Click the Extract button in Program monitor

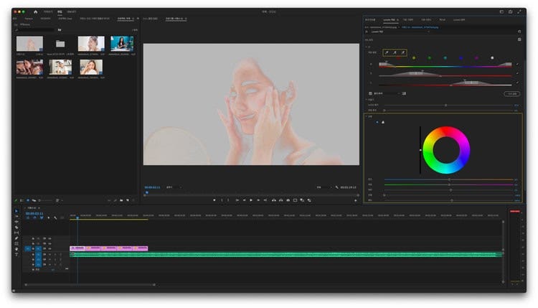click(281, 200)
